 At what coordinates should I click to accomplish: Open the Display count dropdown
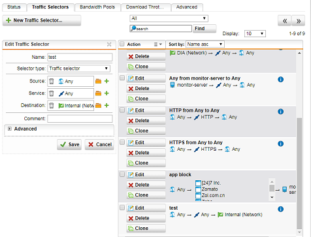255,33
